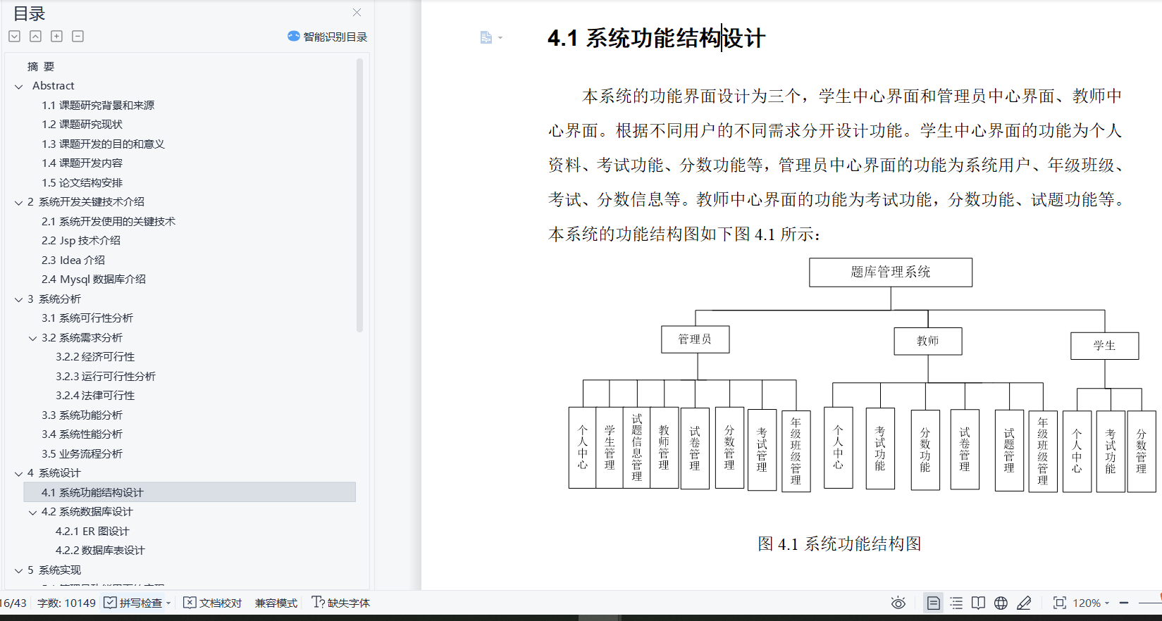Go to heading 2.1 系统开发使用的关键技术
The height and width of the screenshot is (621, 1162).
click(x=109, y=221)
